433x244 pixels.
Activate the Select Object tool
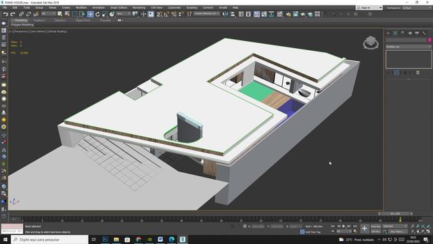[x=60, y=14]
